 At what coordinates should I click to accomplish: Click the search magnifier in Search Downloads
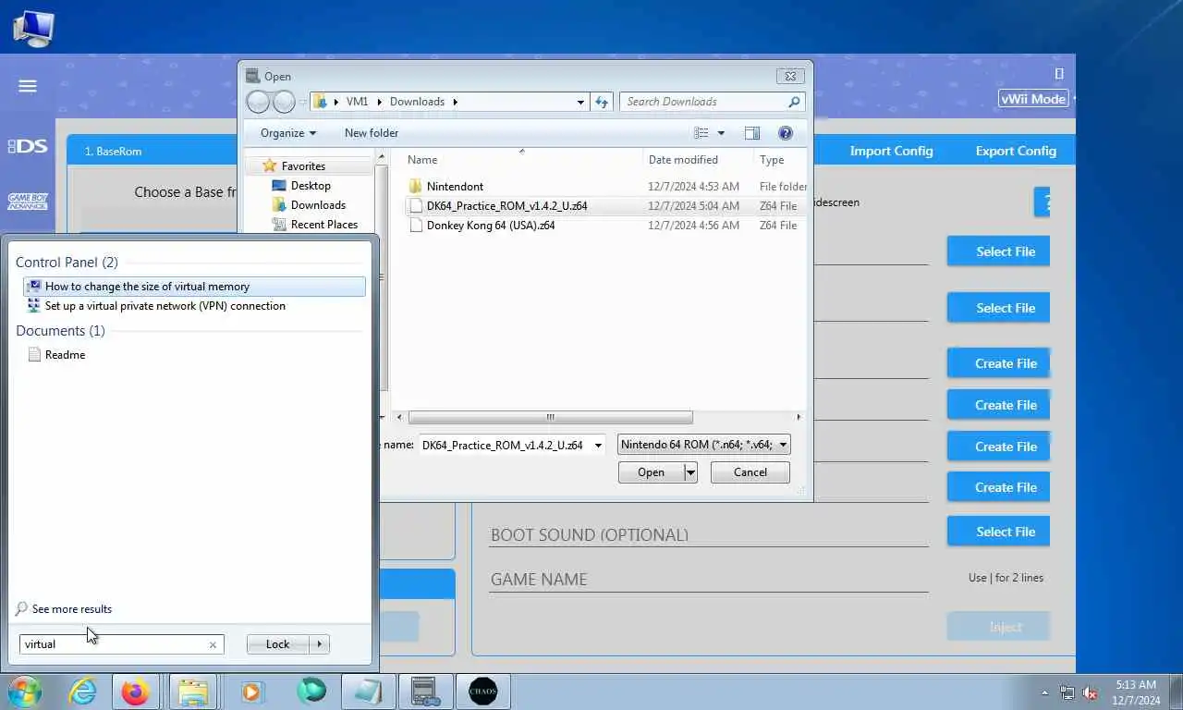[794, 102]
